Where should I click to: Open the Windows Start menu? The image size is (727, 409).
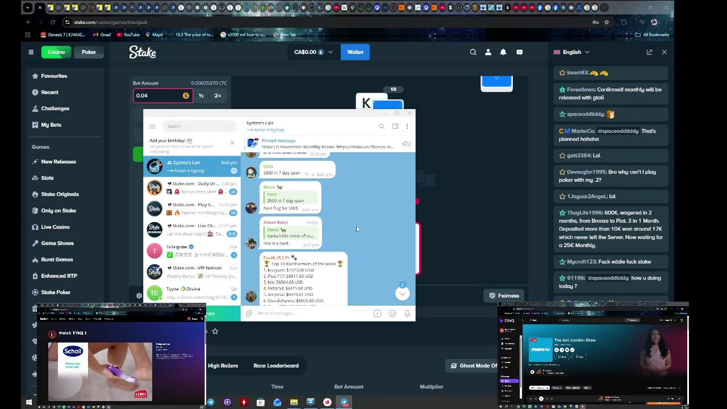click(28, 402)
